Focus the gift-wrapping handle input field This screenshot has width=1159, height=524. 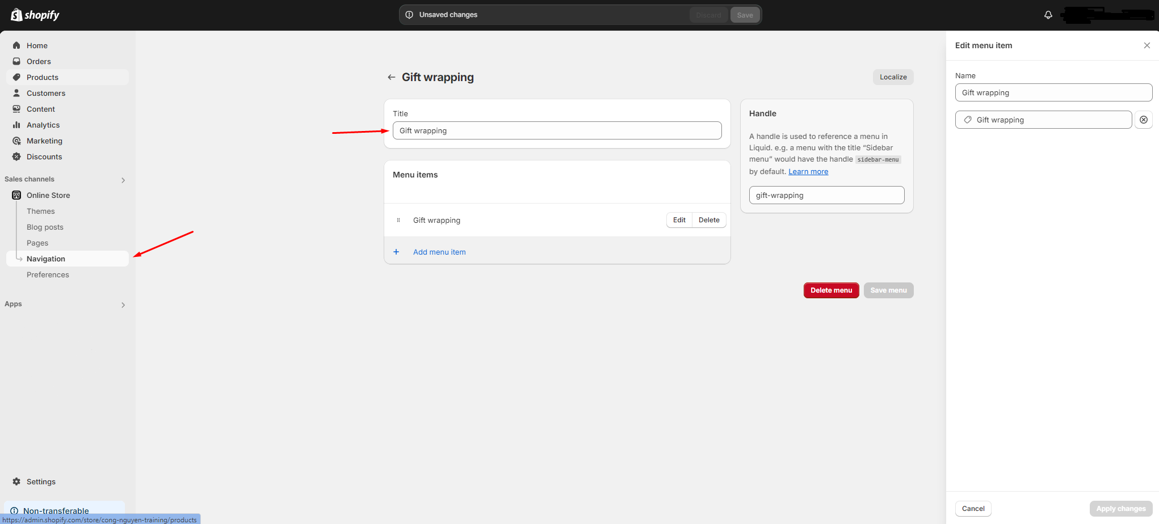click(x=826, y=195)
